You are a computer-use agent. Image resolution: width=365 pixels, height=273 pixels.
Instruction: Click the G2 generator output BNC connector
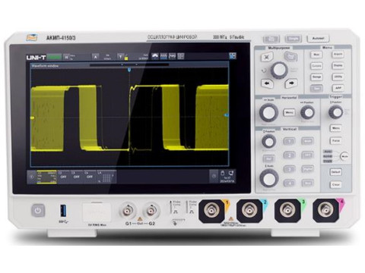click(151, 211)
